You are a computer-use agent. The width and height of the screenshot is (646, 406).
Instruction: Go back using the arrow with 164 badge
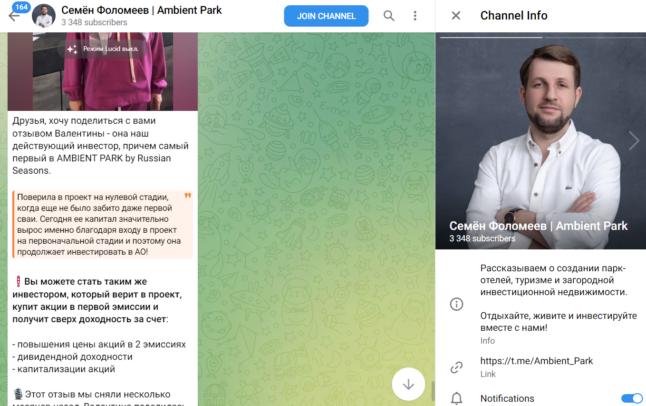point(14,16)
